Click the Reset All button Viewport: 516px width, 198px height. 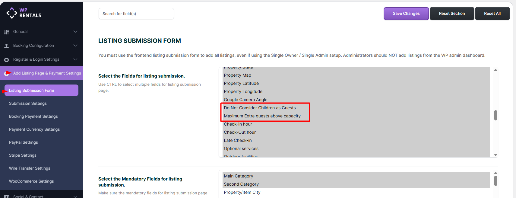(492, 14)
